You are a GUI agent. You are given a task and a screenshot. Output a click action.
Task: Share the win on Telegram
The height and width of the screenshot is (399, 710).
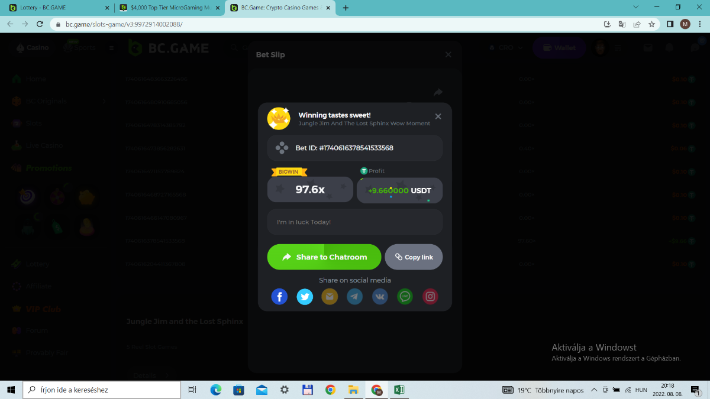(355, 296)
